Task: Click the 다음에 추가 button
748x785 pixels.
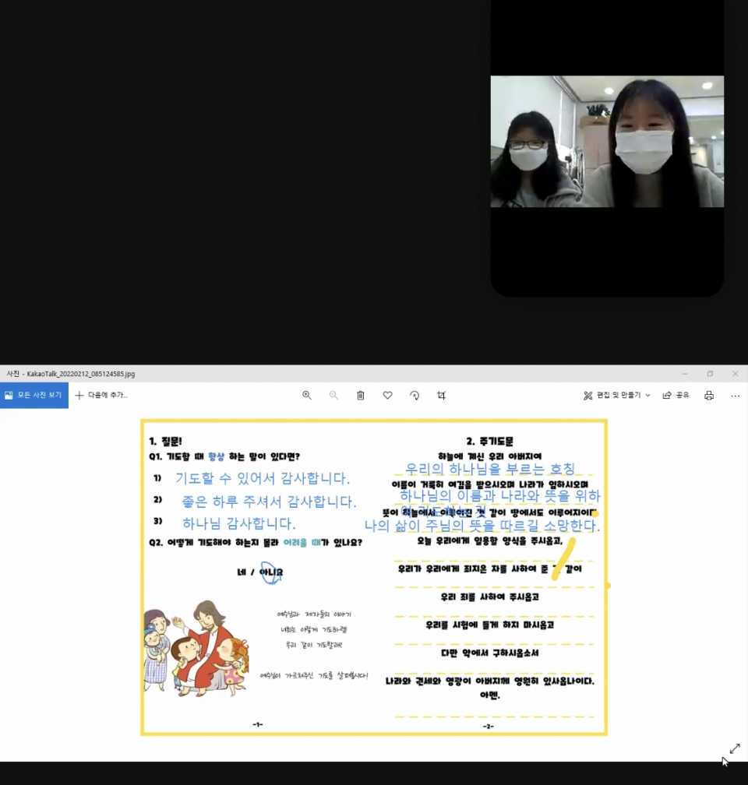Action: click(x=101, y=396)
